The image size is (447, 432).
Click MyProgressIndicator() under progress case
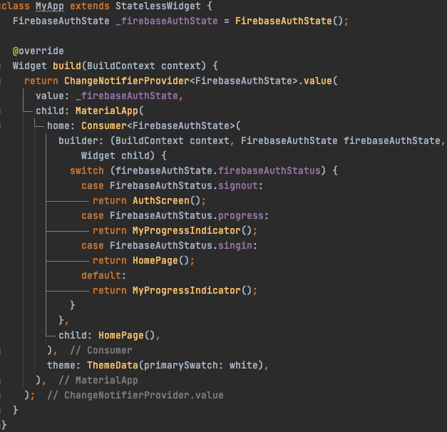tap(192, 231)
